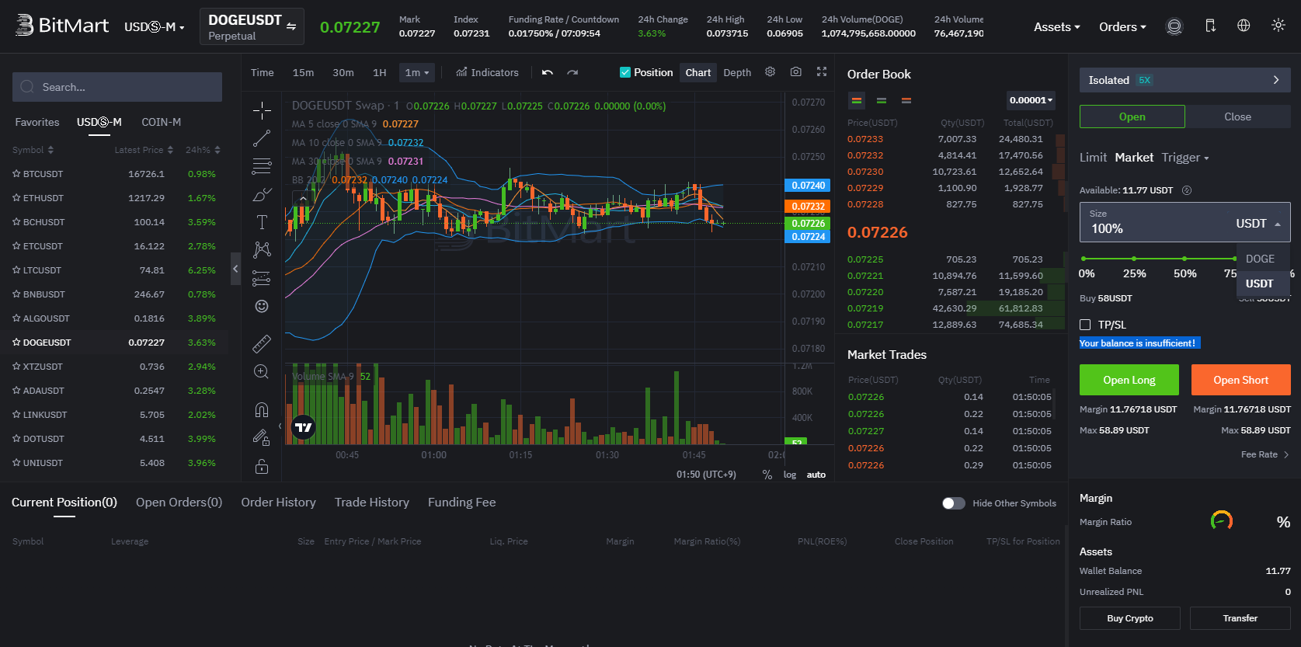Set size slider to 25%
The image size is (1301, 647).
(x=1134, y=259)
